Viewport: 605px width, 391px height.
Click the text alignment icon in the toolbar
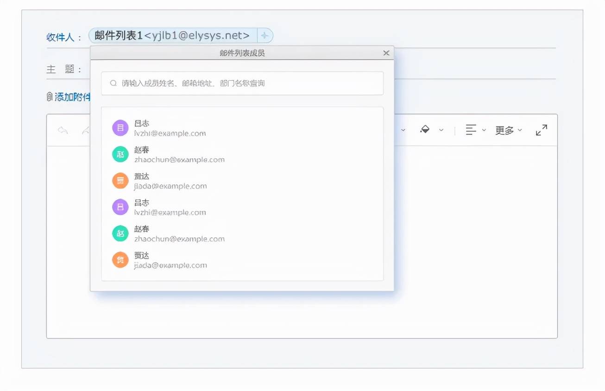pyautogui.click(x=471, y=130)
